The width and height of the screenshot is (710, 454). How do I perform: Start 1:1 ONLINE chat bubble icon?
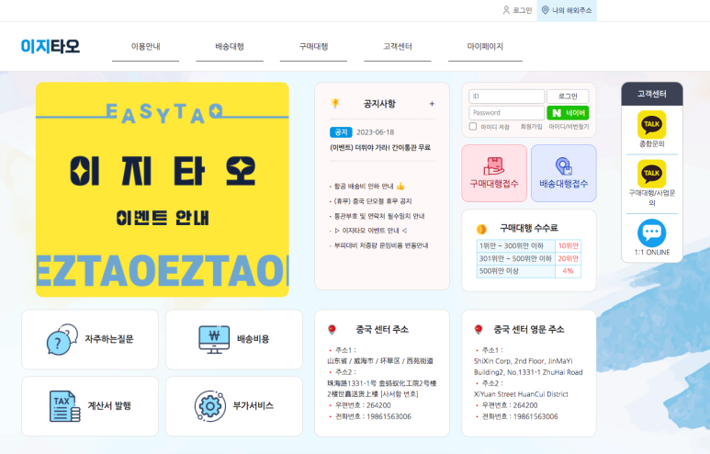(x=651, y=233)
